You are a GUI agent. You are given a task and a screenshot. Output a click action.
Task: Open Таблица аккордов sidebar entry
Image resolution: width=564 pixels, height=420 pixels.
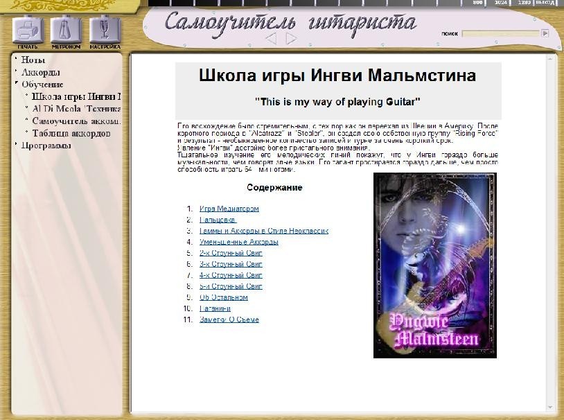[x=71, y=133]
